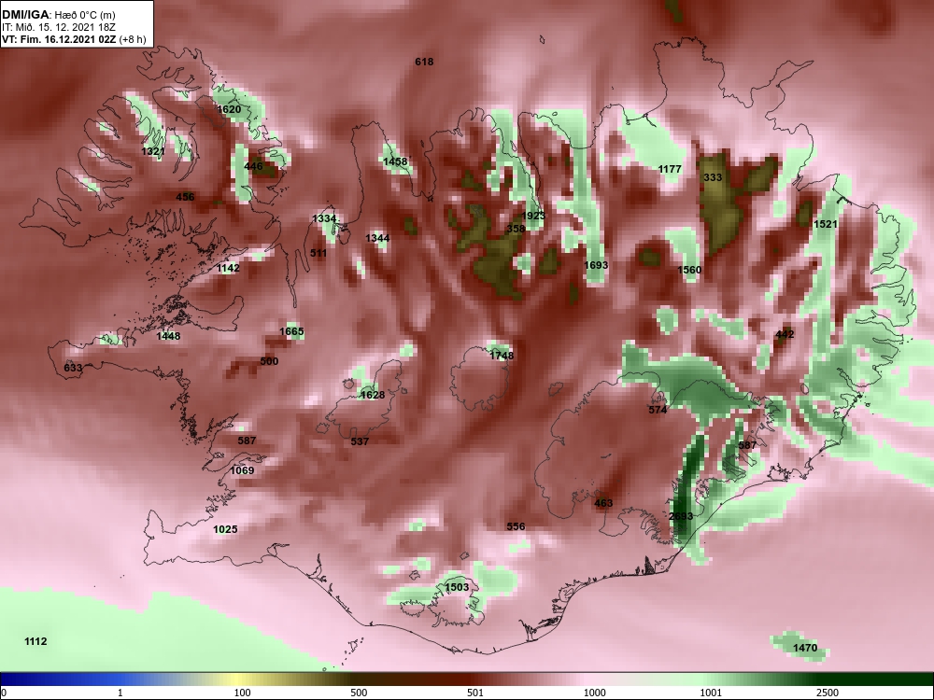The image size is (934, 700).
Task: Select the 1923 height label
Action: [x=533, y=217]
